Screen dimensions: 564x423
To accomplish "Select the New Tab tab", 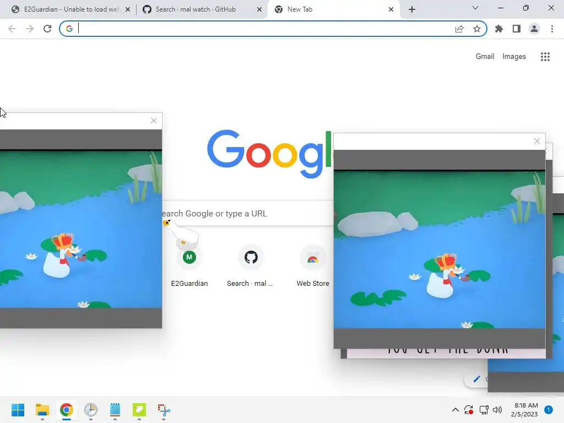I will (333, 9).
